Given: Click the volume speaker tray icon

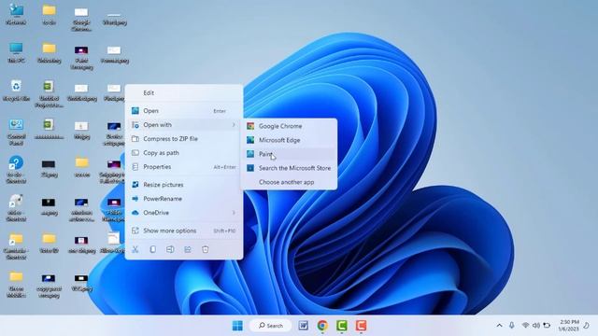Looking at the screenshot, I should coord(536,326).
